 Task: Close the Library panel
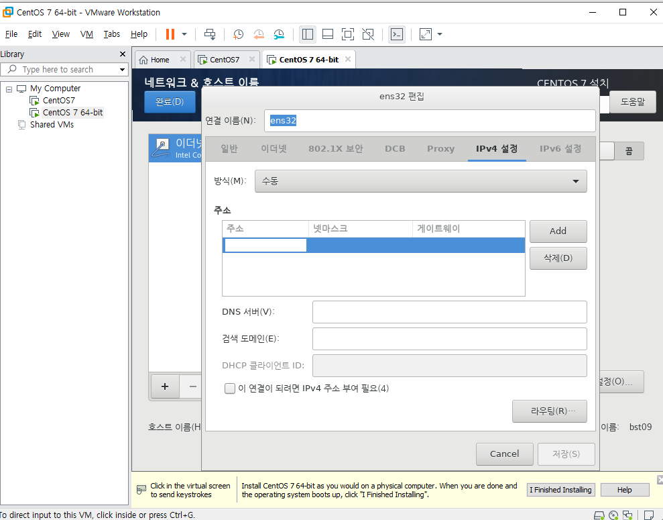(123, 54)
